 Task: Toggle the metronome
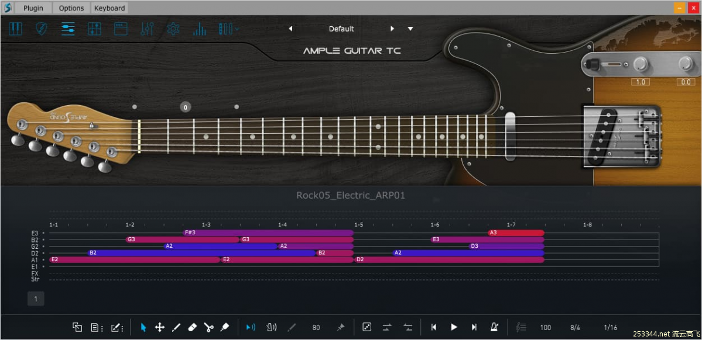click(494, 328)
